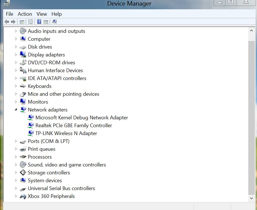Viewport: 257px width, 210px height.
Task: Click the Human Interface Devices icon
Action: pos(23,70)
